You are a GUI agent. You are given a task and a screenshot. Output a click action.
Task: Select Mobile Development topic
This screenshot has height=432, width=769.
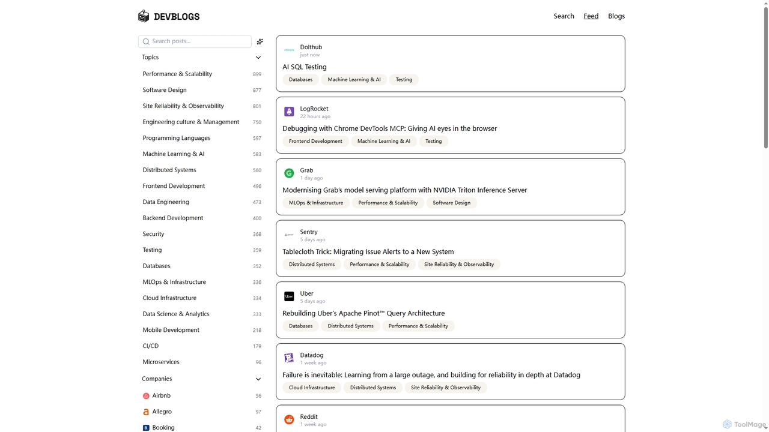[x=202, y=330]
